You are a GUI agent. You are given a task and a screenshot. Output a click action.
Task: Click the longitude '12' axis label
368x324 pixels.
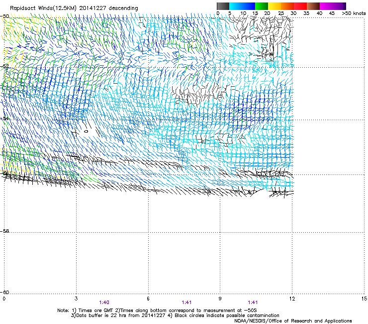[292, 299]
